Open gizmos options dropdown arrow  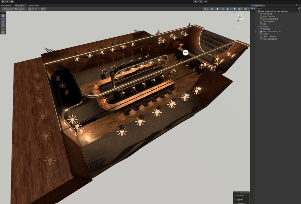click(x=248, y=9)
